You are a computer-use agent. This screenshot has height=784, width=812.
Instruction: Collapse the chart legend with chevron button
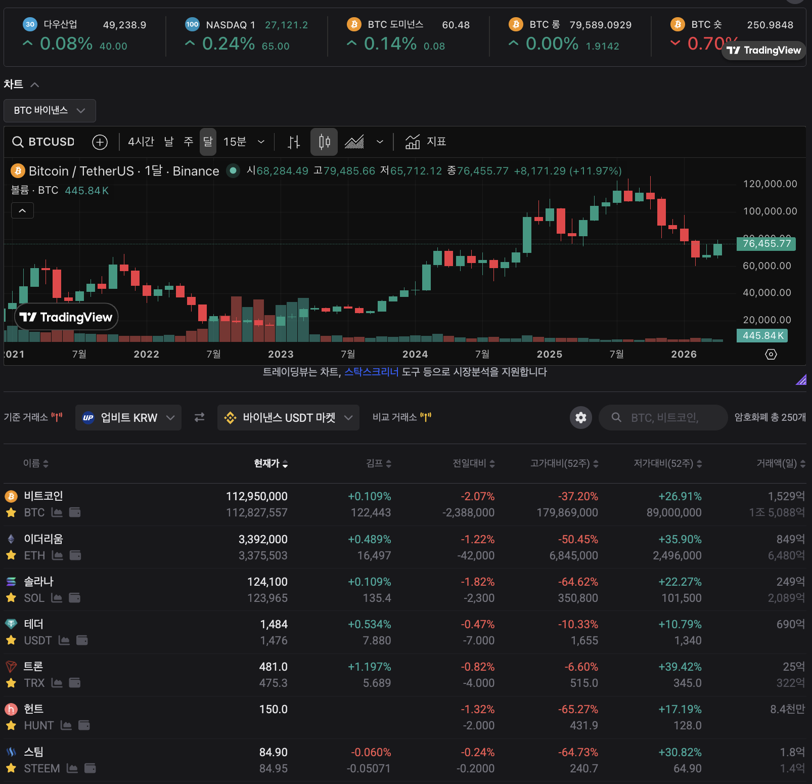click(22, 210)
